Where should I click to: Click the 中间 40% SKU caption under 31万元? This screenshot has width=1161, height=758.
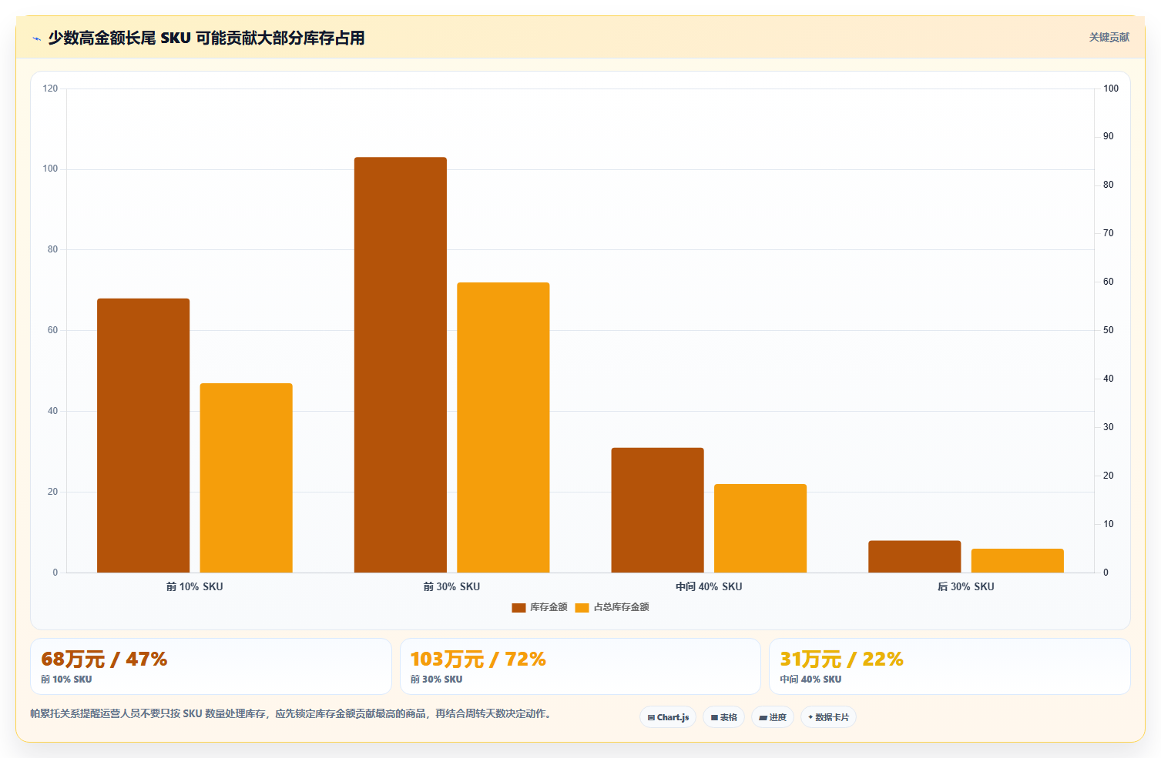point(810,680)
